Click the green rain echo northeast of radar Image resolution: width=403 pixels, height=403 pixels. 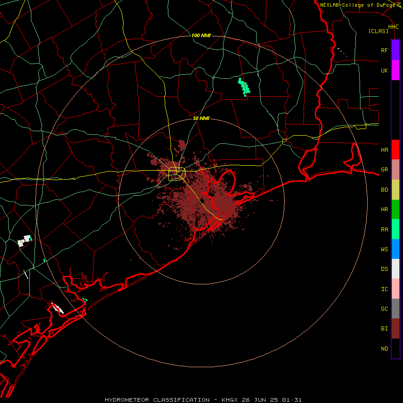244,87
